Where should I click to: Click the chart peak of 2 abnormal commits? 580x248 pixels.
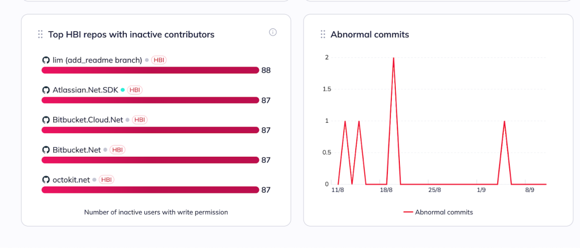[393, 58]
